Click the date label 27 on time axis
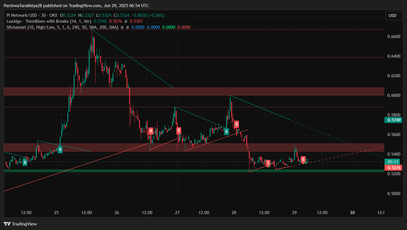 tap(177, 213)
